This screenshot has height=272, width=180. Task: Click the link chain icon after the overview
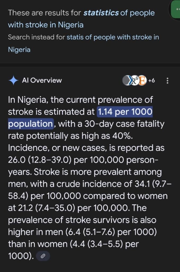click(x=43, y=256)
